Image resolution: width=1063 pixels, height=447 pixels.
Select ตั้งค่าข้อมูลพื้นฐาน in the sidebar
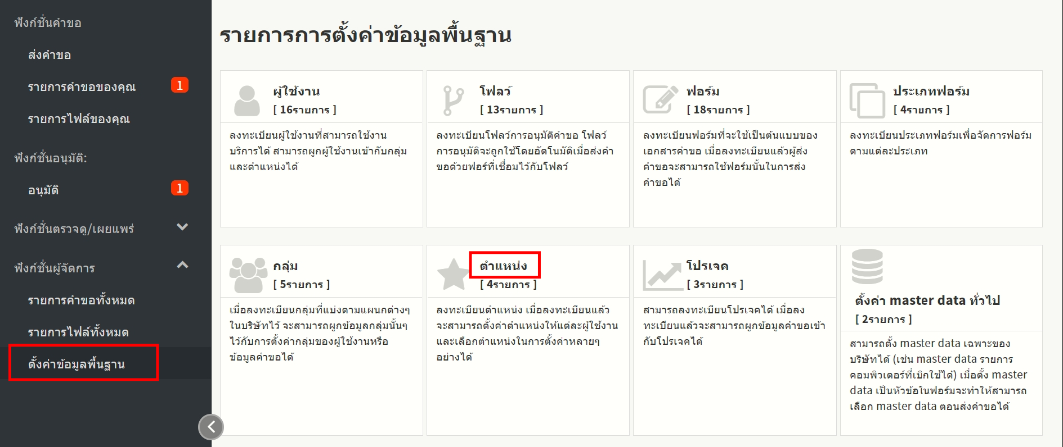tap(77, 364)
